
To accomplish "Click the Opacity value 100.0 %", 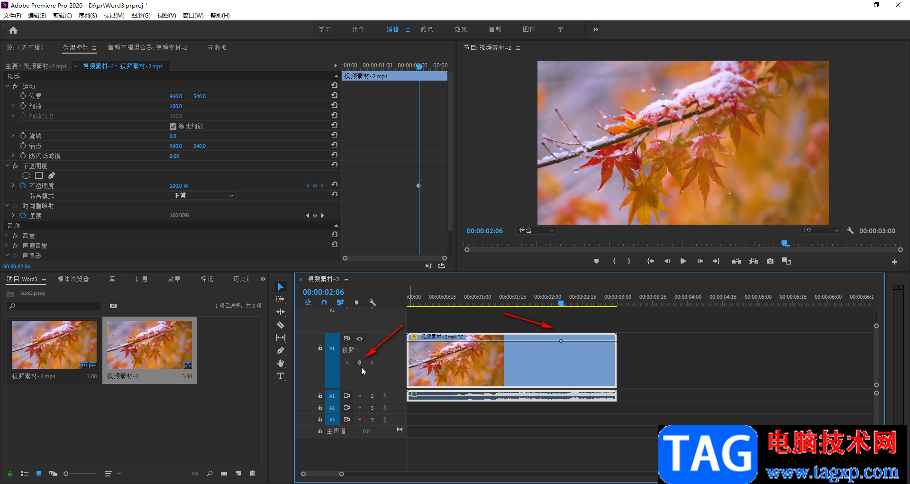I will [x=179, y=186].
